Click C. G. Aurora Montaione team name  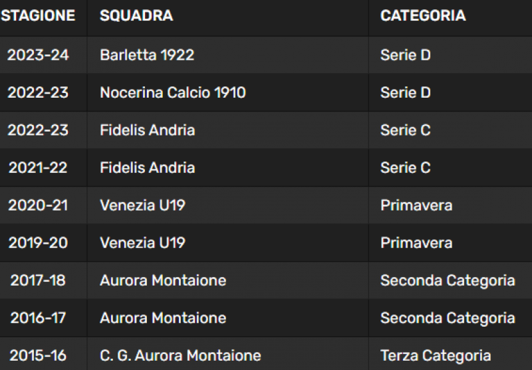[x=180, y=356]
